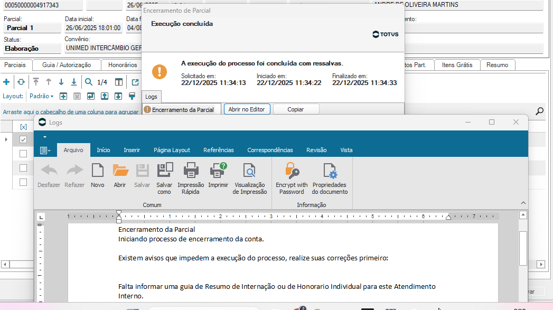The width and height of the screenshot is (553, 310).
Task: Collapse the Logs ribbon chevron
Action: pos(523,203)
